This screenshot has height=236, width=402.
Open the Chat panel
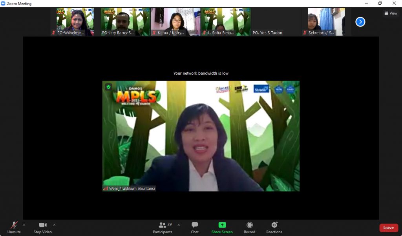tap(195, 227)
